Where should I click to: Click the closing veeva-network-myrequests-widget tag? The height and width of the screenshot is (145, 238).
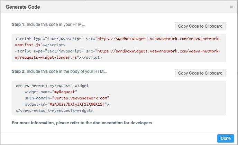pyautogui.click(x=54, y=110)
